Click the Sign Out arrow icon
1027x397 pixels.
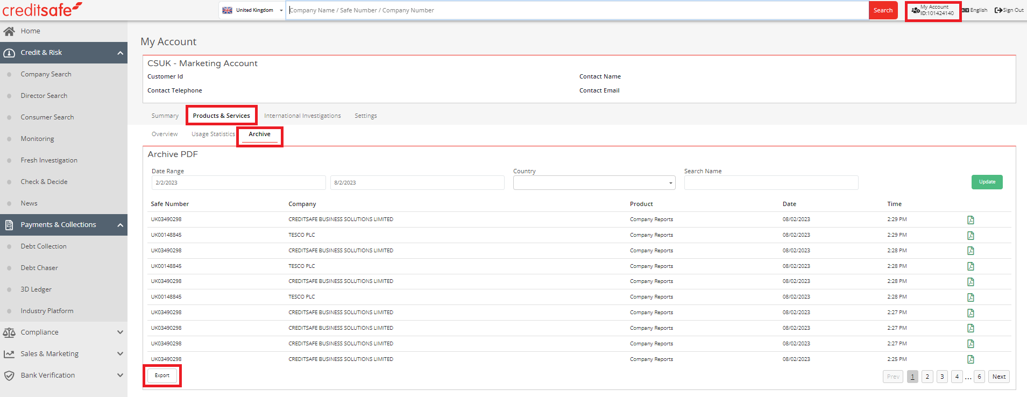click(998, 10)
